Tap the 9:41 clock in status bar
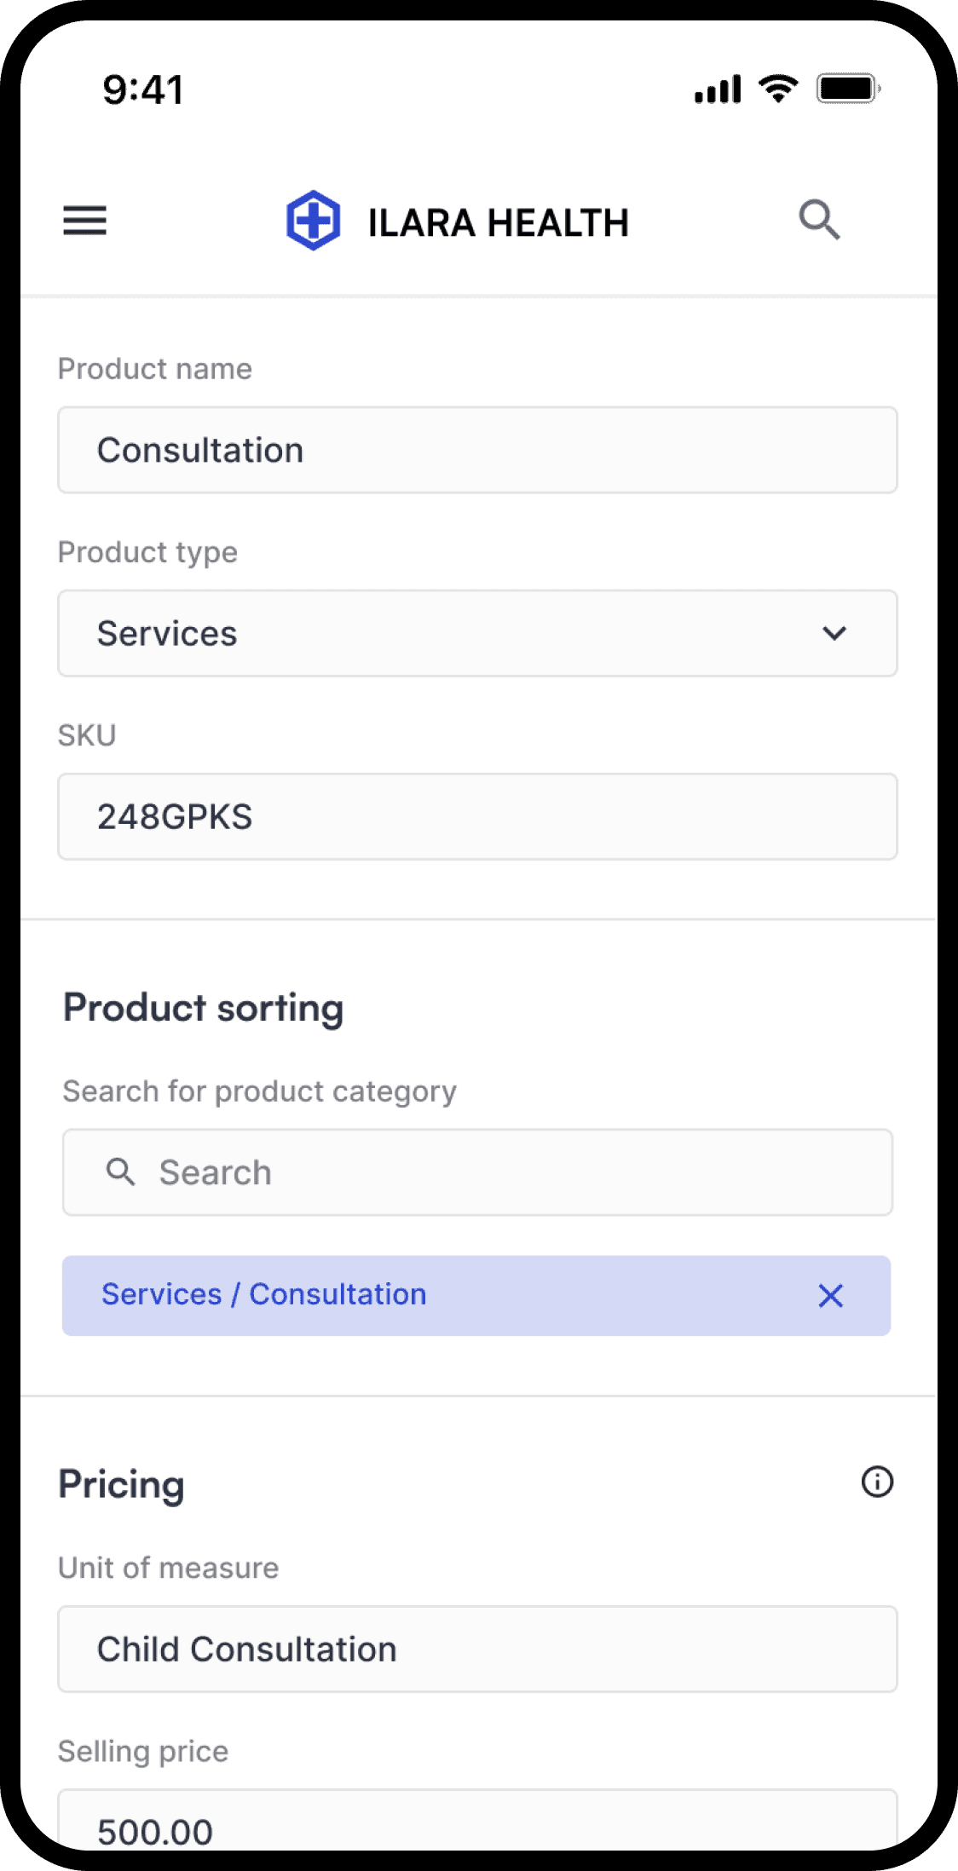This screenshot has height=1871, width=958. click(142, 89)
